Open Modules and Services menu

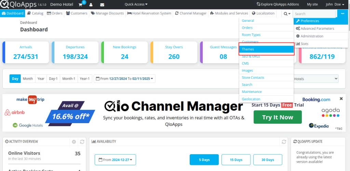(x=229, y=13)
